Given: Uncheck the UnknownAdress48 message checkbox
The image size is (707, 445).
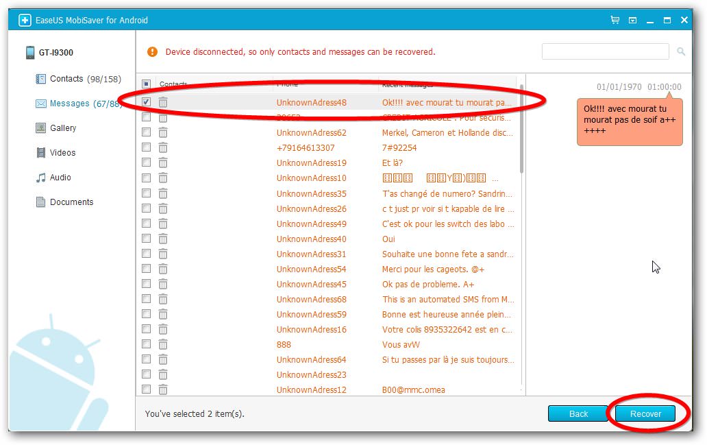Looking at the screenshot, I should 146,102.
